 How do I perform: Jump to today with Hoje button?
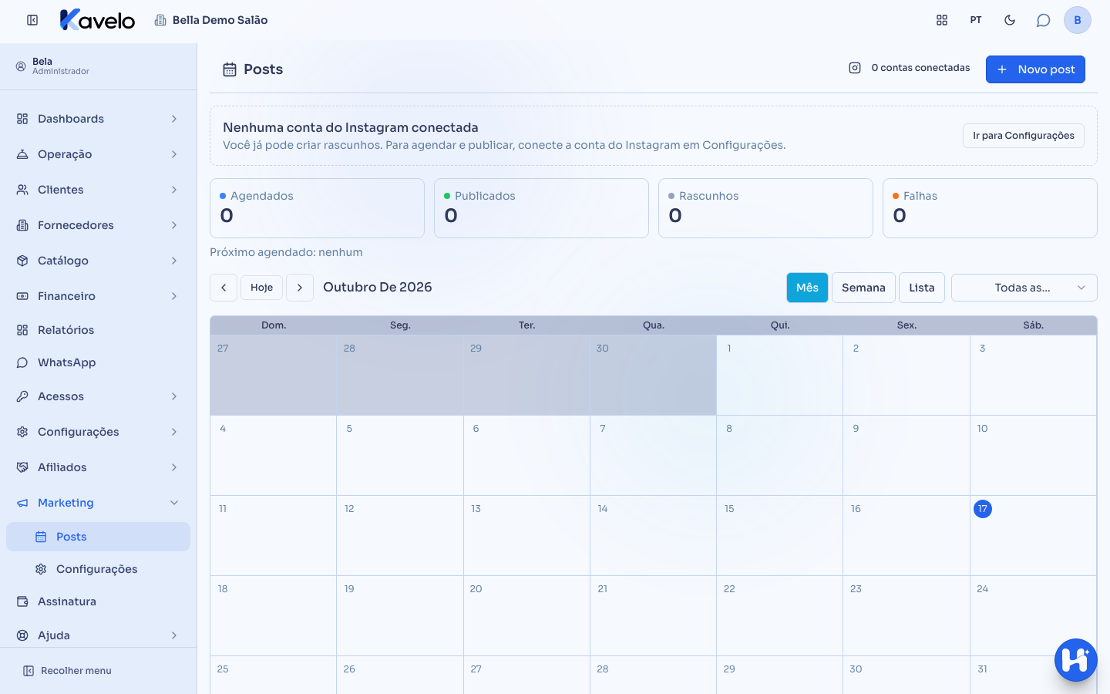[x=262, y=288]
